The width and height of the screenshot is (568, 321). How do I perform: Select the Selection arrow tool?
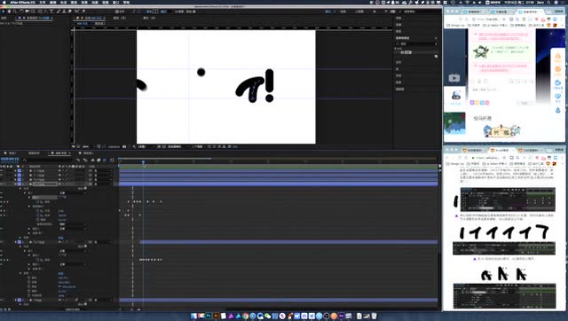pos(4,12)
